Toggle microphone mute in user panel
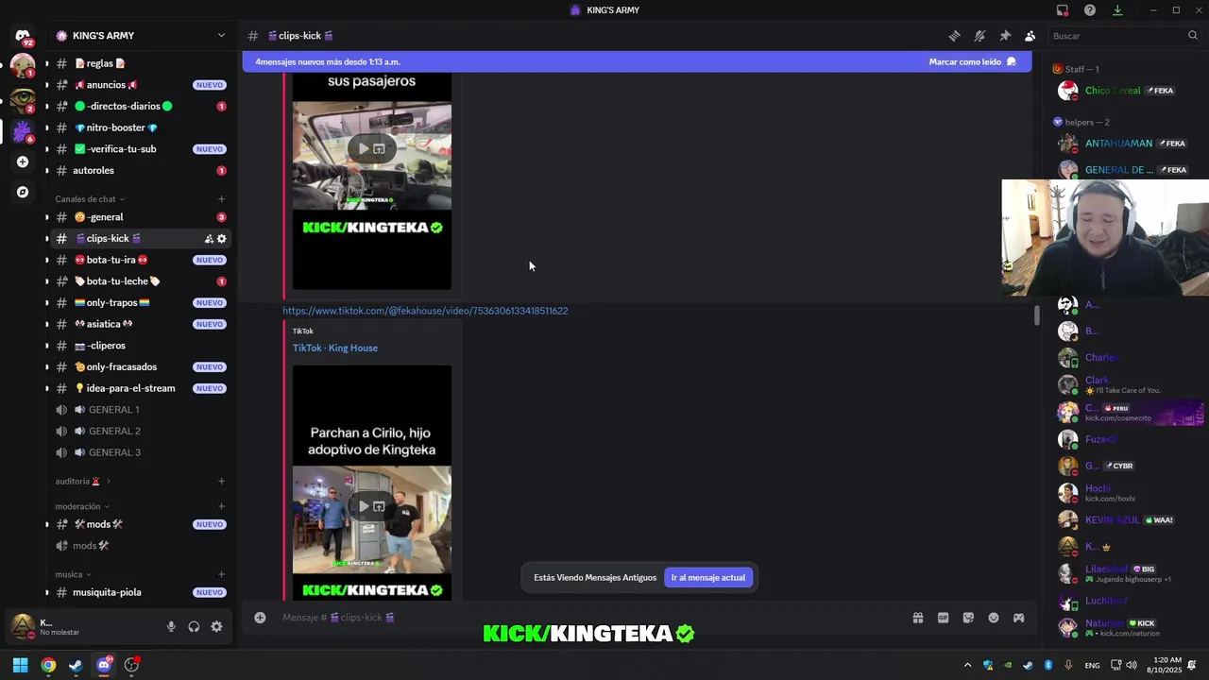 point(171,626)
